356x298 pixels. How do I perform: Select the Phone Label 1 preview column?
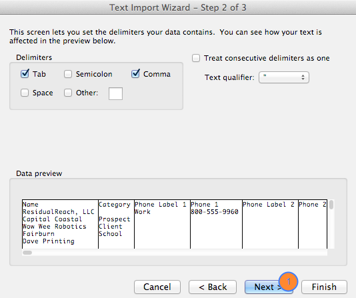point(163,224)
